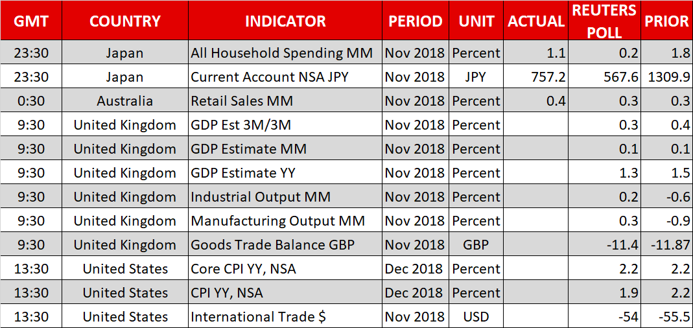Select the ACTUAL column header
The height and width of the screenshot is (328, 693).
[x=535, y=21]
